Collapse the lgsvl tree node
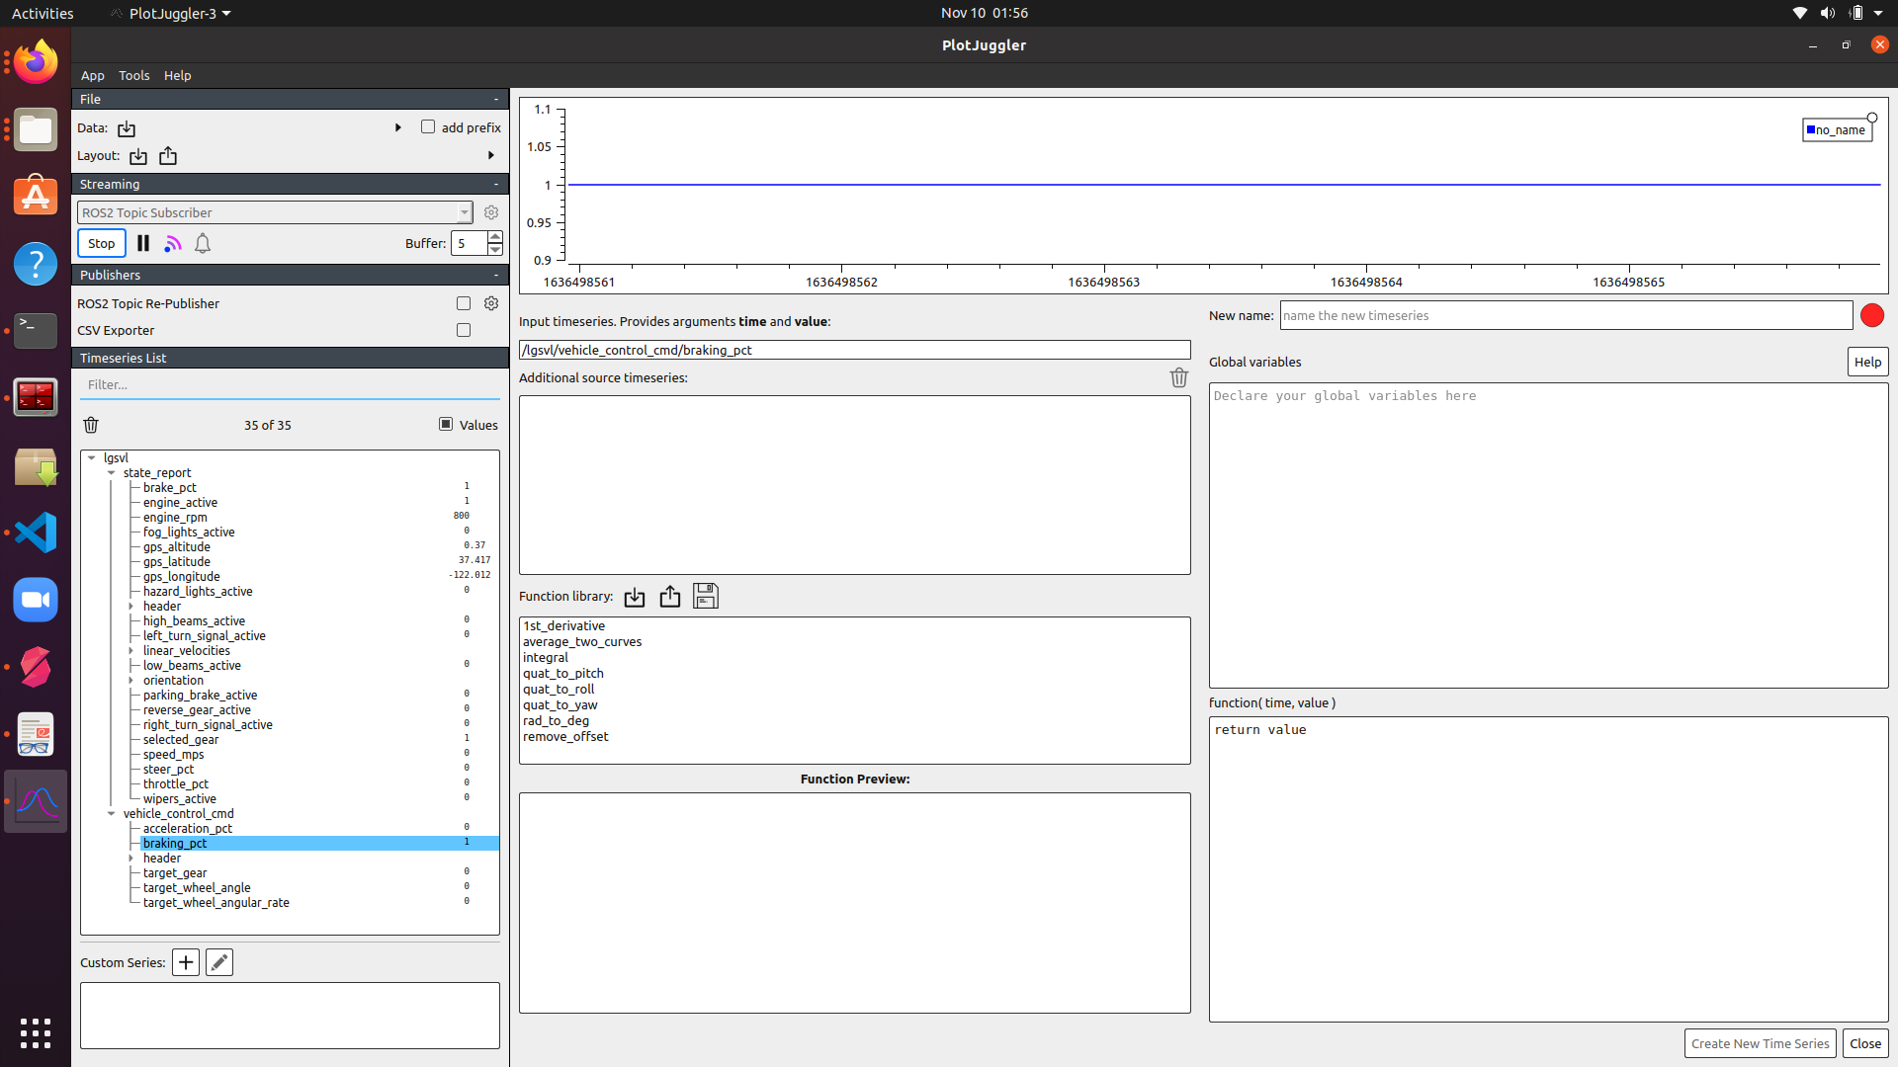The height and width of the screenshot is (1067, 1898). tap(92, 457)
